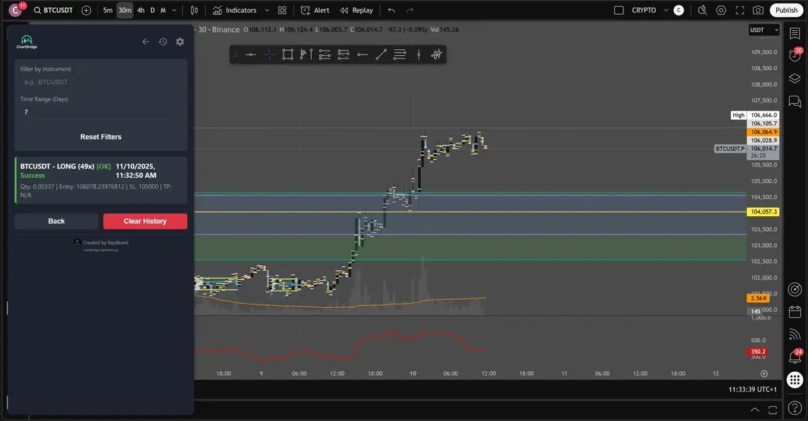Select the vertical line tool in drawing toolbar
808x421 pixels.
point(418,55)
